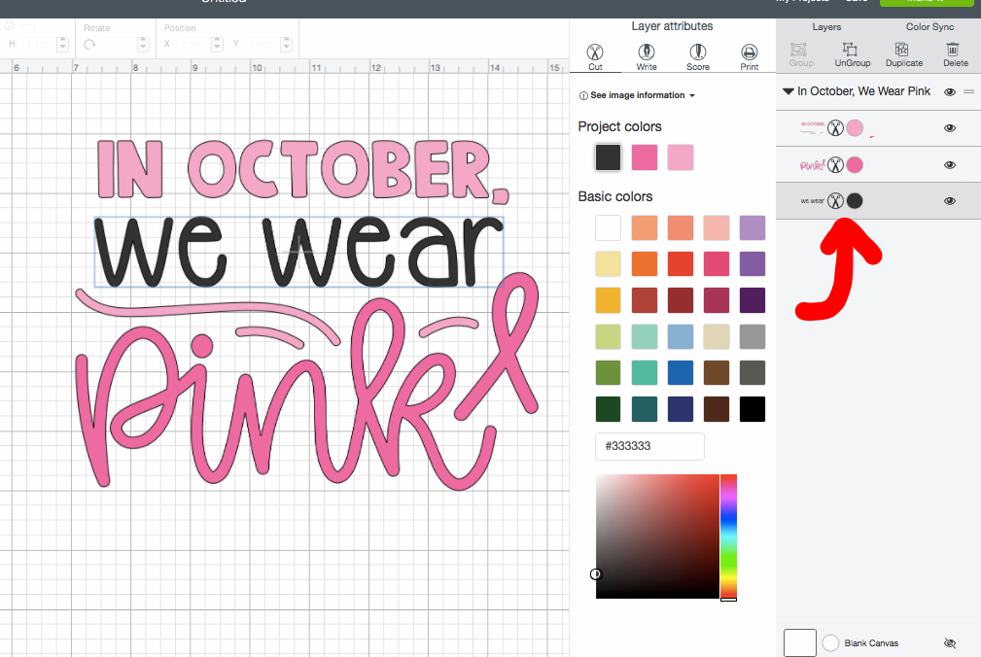981x657 pixels.
Task: Choose black basic color swatch
Action: (752, 409)
